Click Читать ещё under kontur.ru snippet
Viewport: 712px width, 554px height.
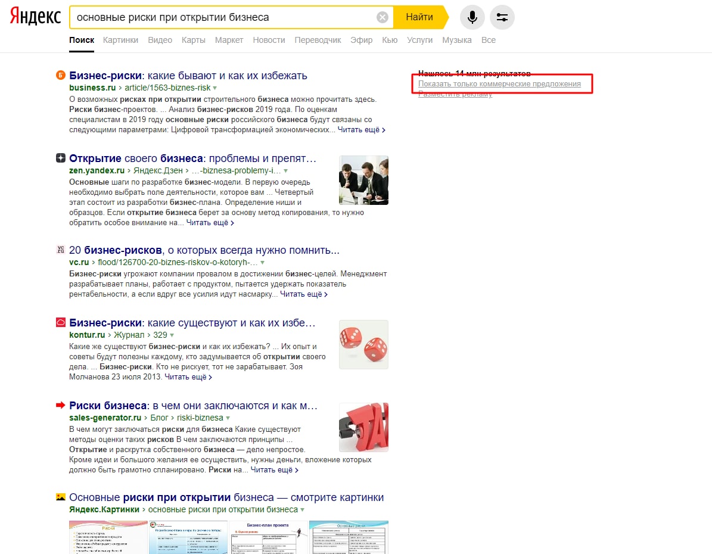point(188,377)
